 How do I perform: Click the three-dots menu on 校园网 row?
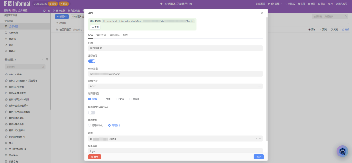(348, 23)
